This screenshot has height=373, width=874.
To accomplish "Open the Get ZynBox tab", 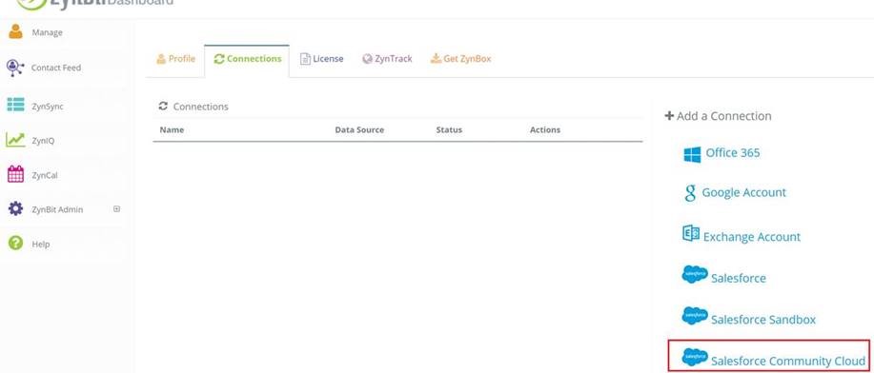I will click(x=460, y=58).
